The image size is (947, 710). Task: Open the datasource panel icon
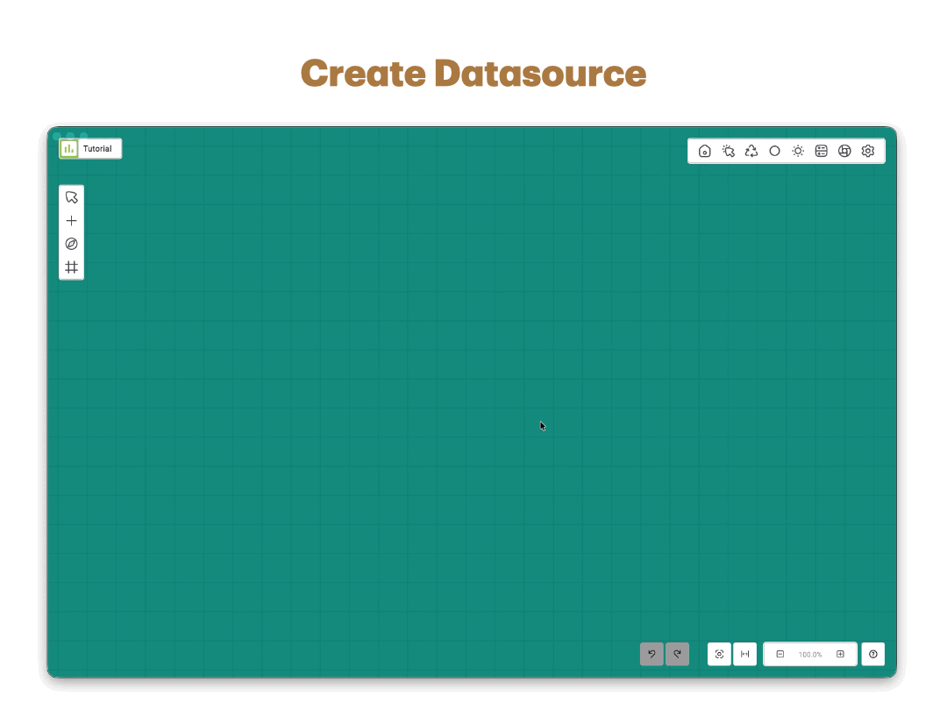[x=821, y=151]
